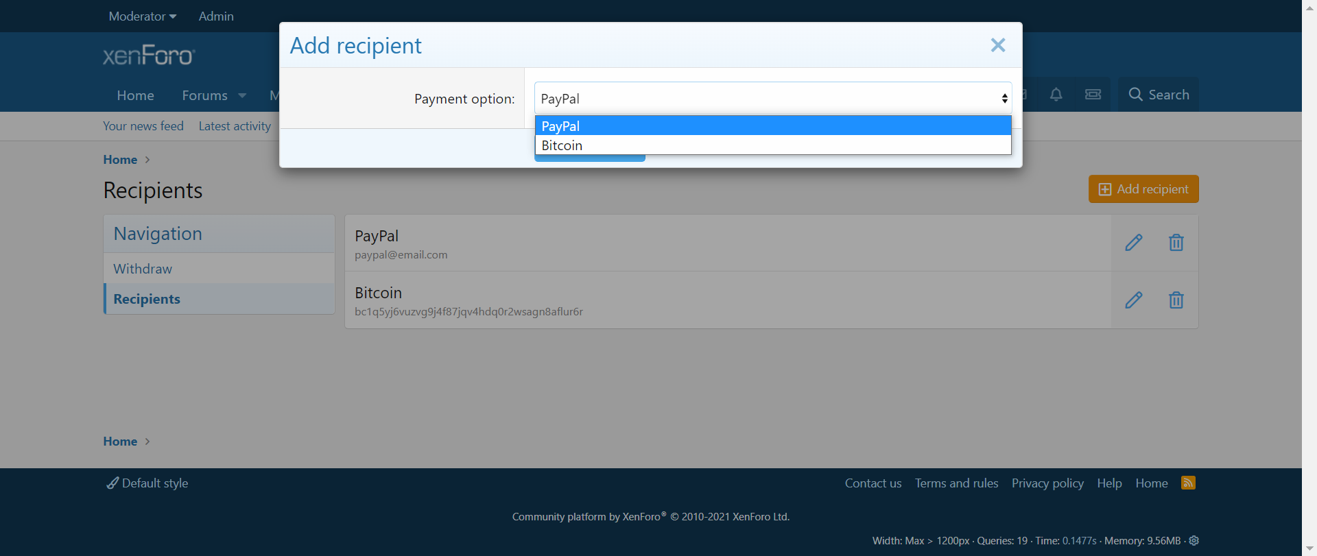Viewport: 1317px width, 556px height.
Task: Open the RSS feed icon
Action: coord(1189,483)
